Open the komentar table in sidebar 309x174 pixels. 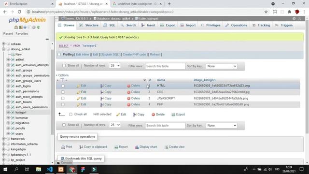click(22, 118)
